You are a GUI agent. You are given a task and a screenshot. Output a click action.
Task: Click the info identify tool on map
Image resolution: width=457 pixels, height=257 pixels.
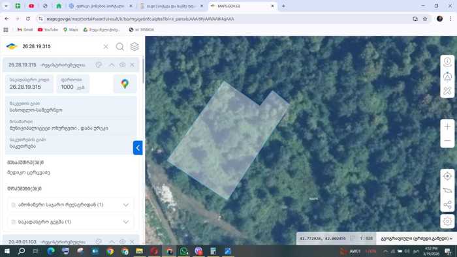pyautogui.click(x=447, y=62)
